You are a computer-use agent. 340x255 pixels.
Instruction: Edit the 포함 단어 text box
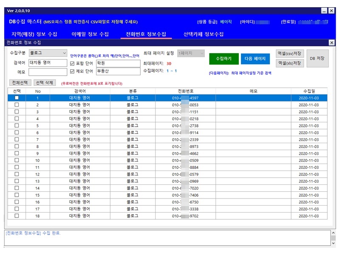click(118, 63)
